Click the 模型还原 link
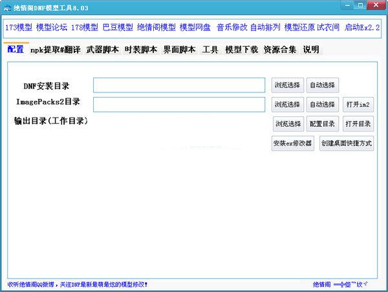Viewport: 388px width, 292px height. 299,27
